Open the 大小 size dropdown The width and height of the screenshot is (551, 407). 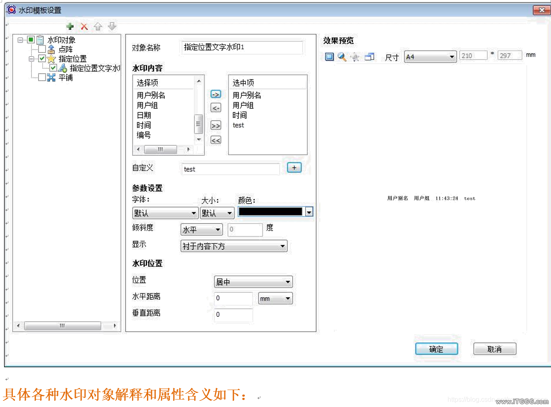pyautogui.click(x=217, y=213)
